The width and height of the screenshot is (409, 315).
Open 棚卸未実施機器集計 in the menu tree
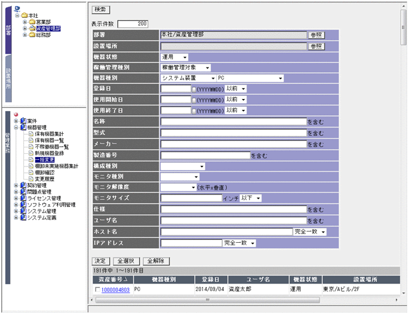[x=56, y=166]
